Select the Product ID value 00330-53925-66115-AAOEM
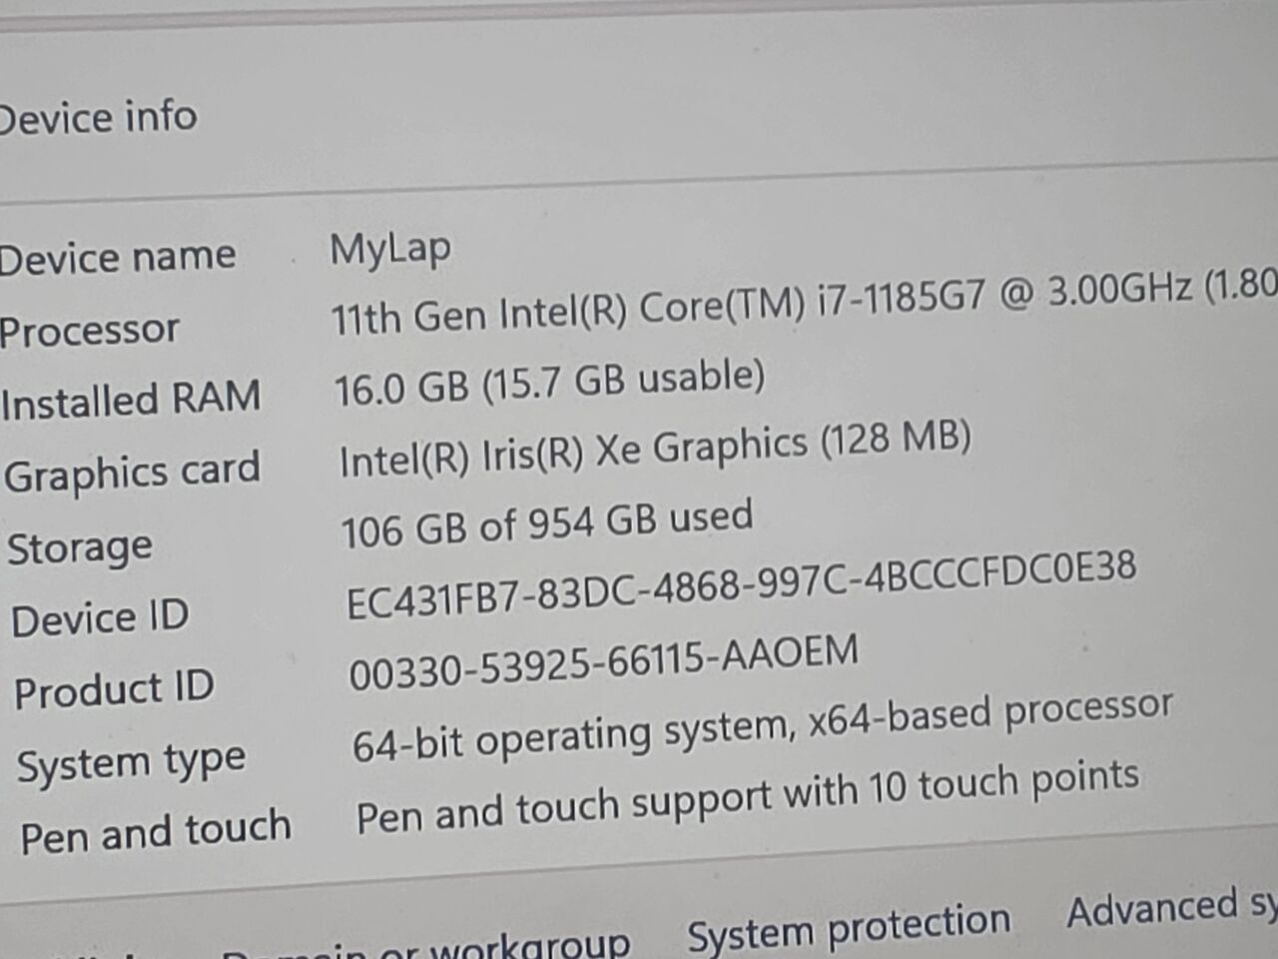The height and width of the screenshot is (959, 1278). click(x=603, y=662)
